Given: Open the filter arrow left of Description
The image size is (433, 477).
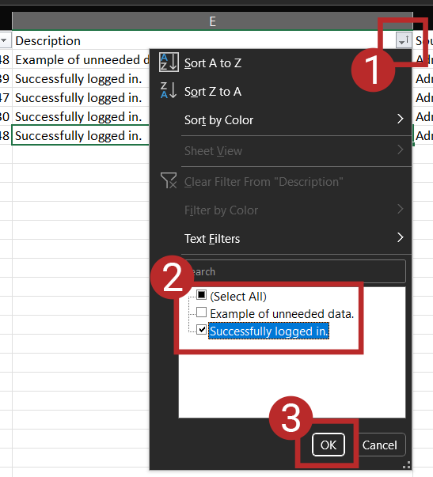Looking at the screenshot, I should pos(4,40).
